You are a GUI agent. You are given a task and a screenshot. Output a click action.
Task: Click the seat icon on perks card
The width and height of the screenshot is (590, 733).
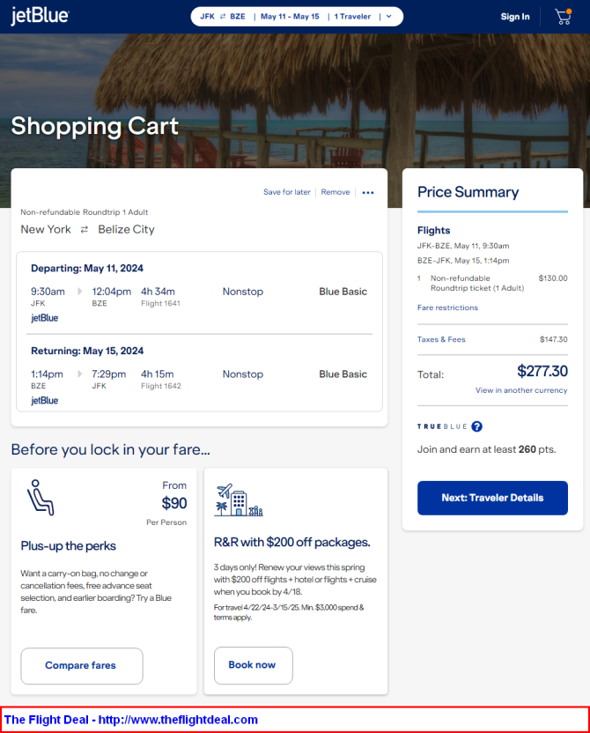point(40,497)
